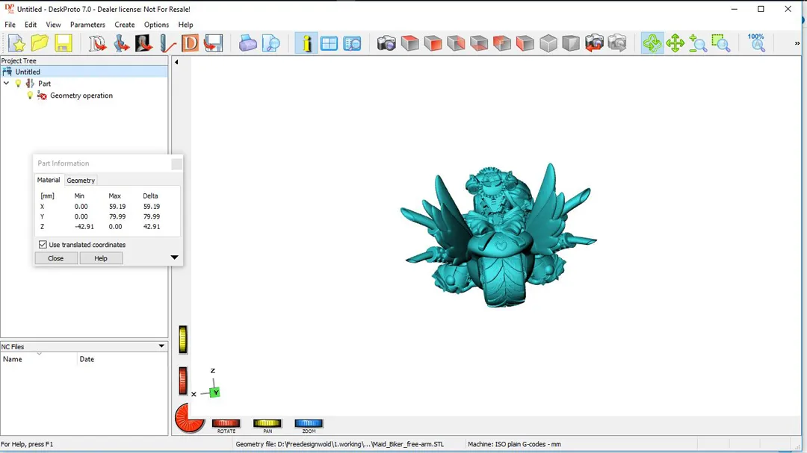Screen dimensions: 807x453
Task: Toggle lightbulb visibility for Part
Action: coord(19,84)
